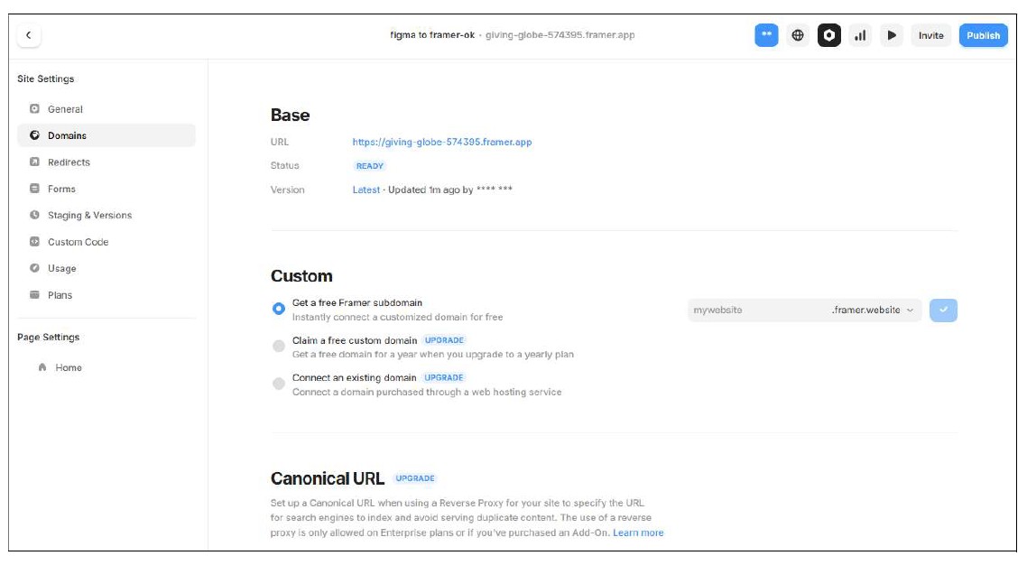Click the mywebsite subdomain input field
This screenshot has width=1027, height=565.
(x=754, y=310)
